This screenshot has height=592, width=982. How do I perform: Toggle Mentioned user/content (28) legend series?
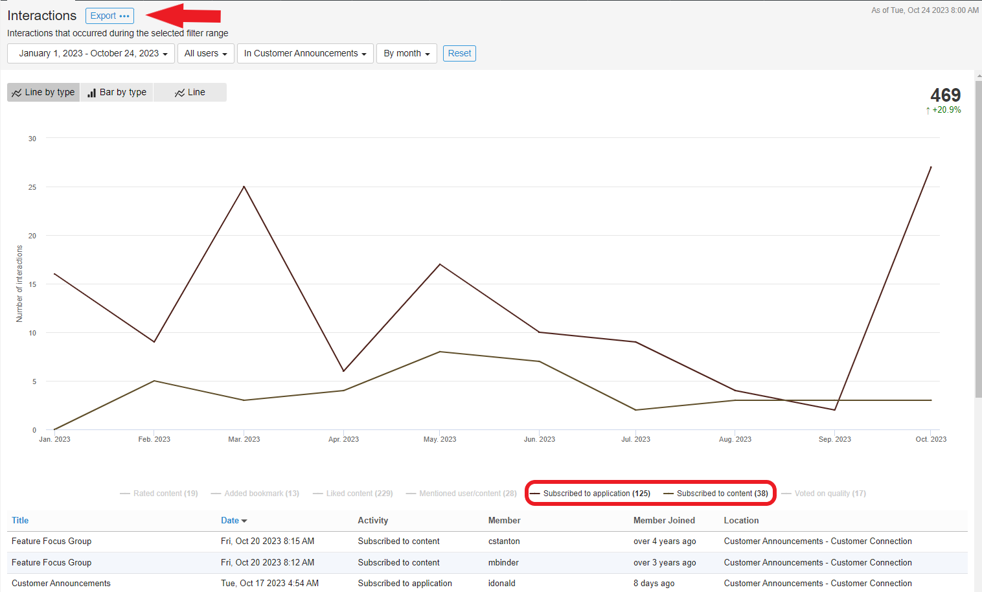point(461,494)
